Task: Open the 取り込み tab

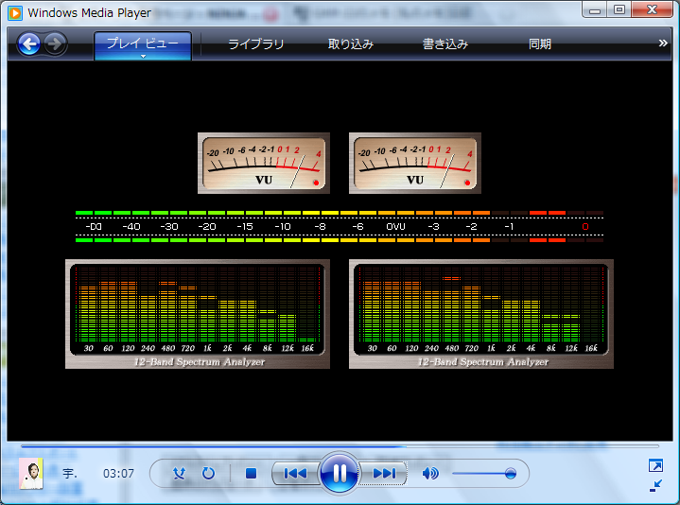Action: (x=351, y=44)
